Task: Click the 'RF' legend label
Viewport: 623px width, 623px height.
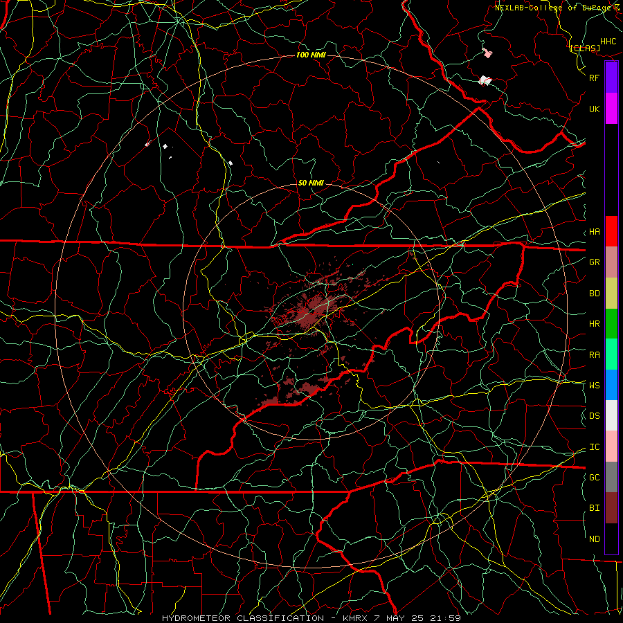Action: 594,78
